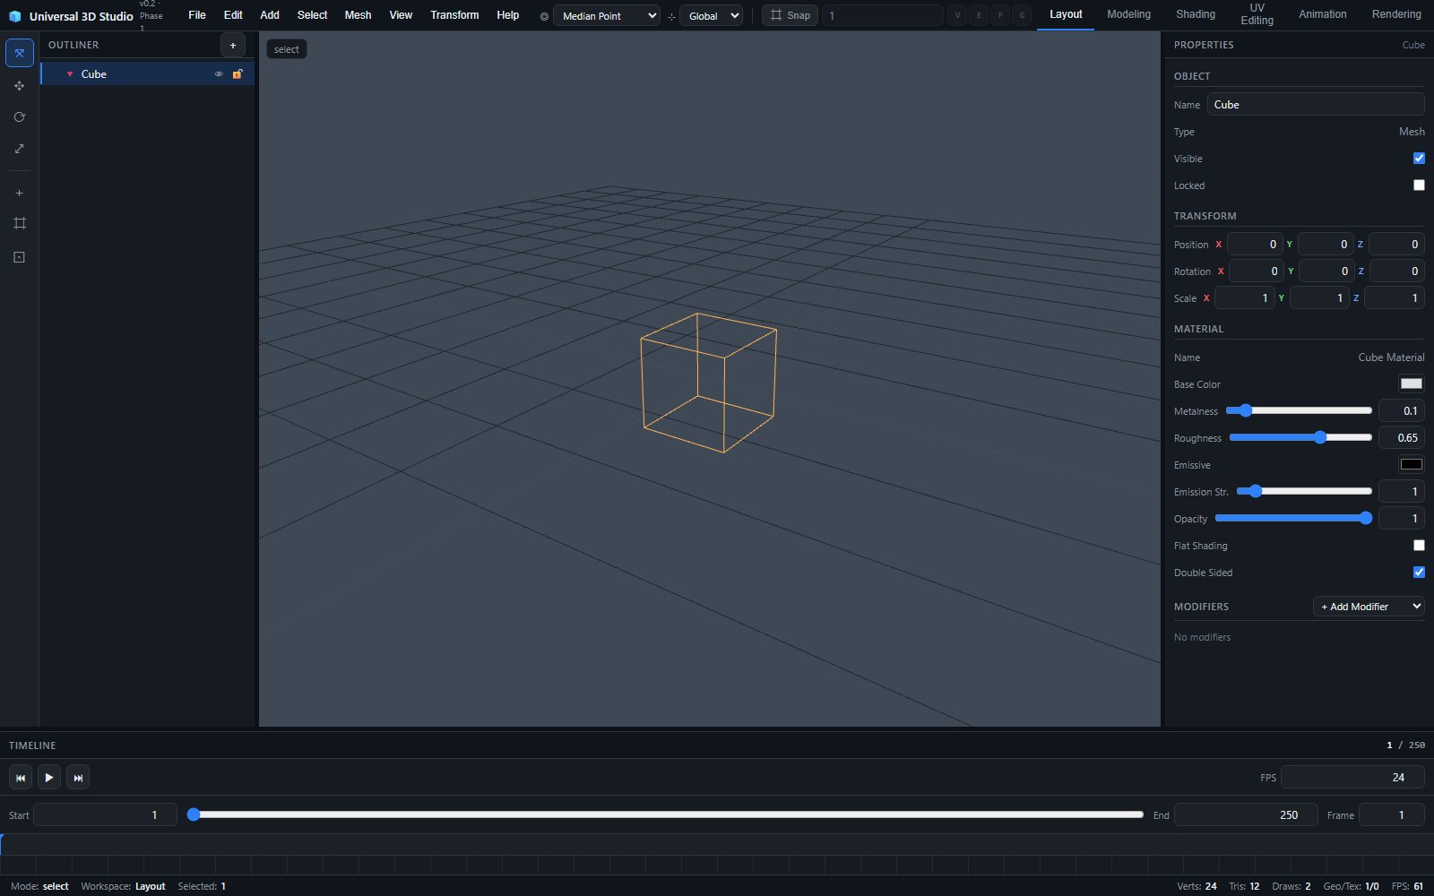Click the plus button in Outliner header
Image resolution: width=1434 pixels, height=896 pixels.
point(233,45)
